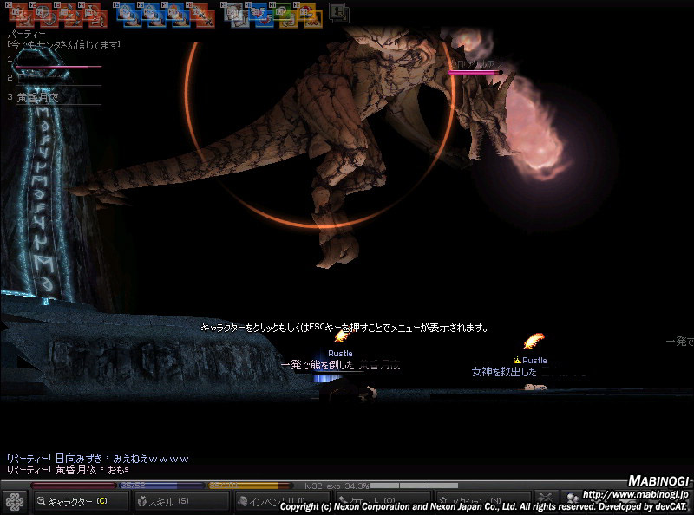
Task: Click the title text 女神を救出した
Action: click(x=504, y=372)
